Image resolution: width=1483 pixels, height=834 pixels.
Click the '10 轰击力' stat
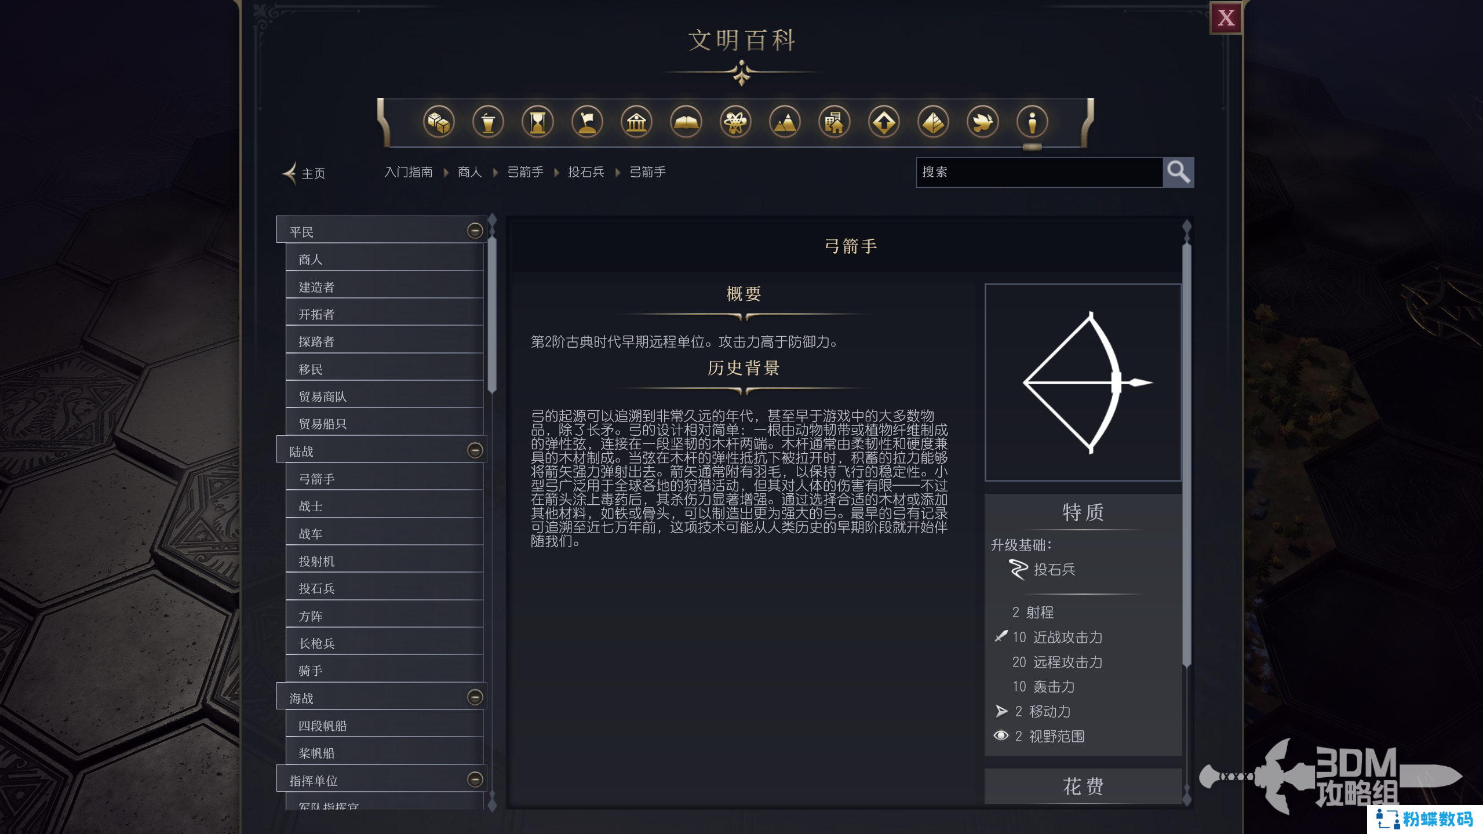1043,687
